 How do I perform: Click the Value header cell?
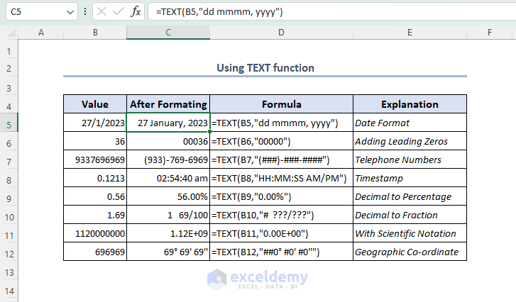coord(95,104)
